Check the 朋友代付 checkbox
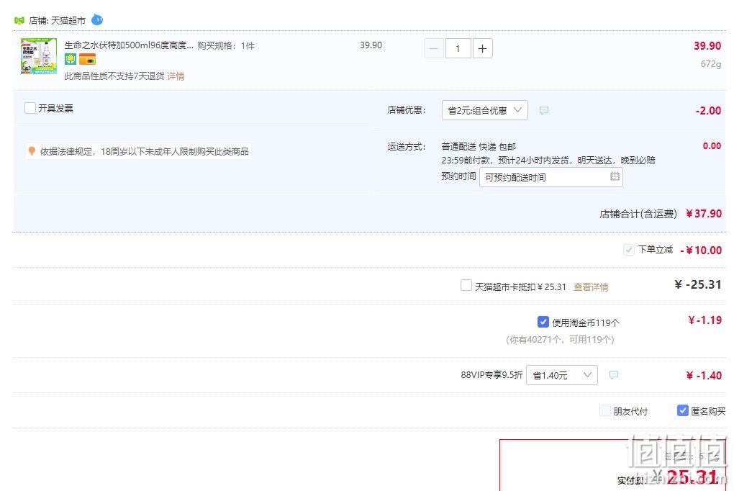This screenshot has height=491, width=734. pyautogui.click(x=605, y=411)
